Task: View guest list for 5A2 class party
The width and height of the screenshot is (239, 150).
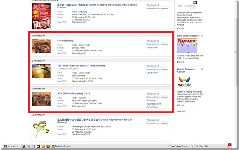Action: click(x=153, y=94)
